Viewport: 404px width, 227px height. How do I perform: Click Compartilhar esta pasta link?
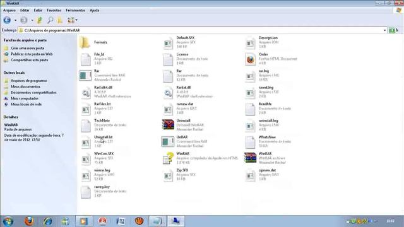pos(30,60)
